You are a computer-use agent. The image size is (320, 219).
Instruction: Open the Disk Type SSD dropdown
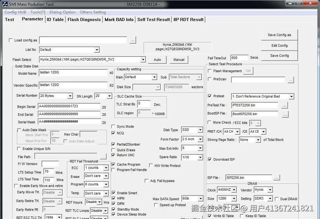click(192, 130)
